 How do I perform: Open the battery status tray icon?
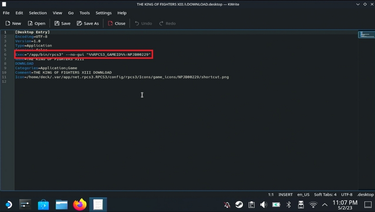pyautogui.click(x=276, y=205)
